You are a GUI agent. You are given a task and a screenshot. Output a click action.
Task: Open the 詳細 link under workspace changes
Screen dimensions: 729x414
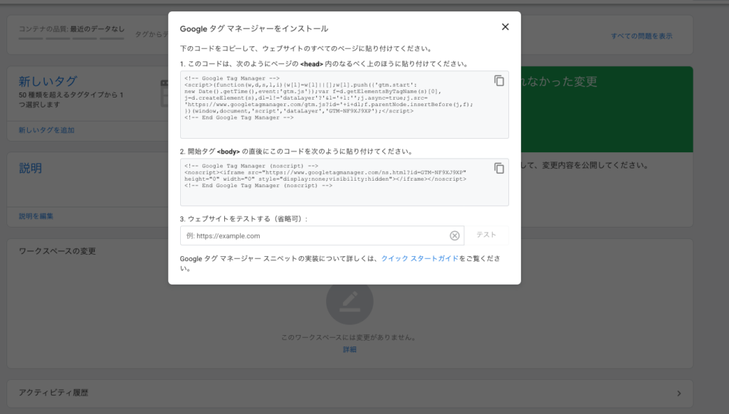(349, 350)
